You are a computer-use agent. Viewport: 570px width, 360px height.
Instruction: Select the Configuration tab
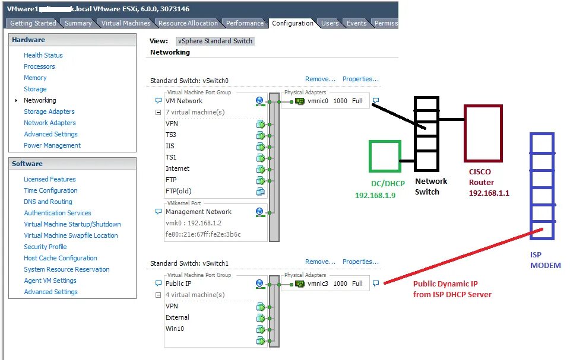293,23
